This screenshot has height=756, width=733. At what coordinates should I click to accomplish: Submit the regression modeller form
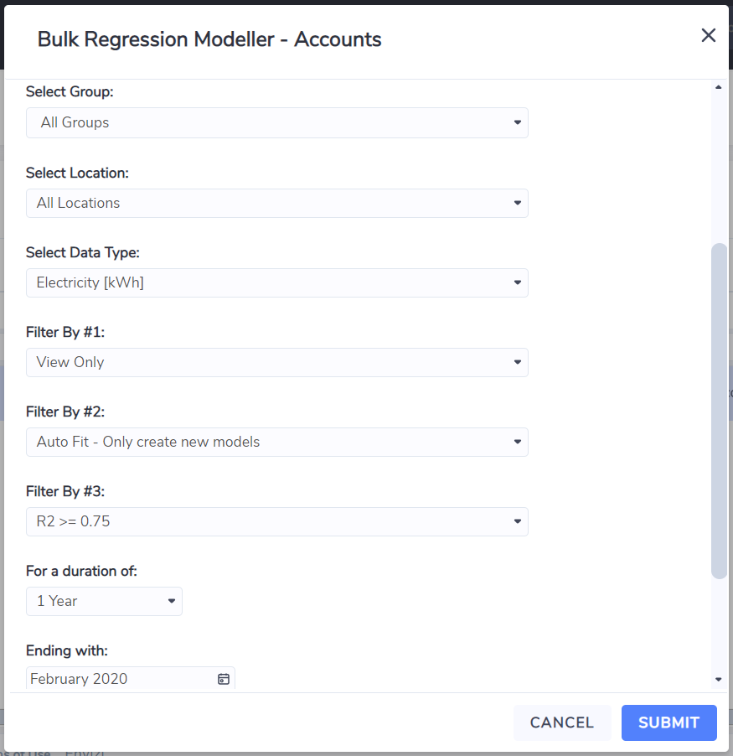(668, 722)
